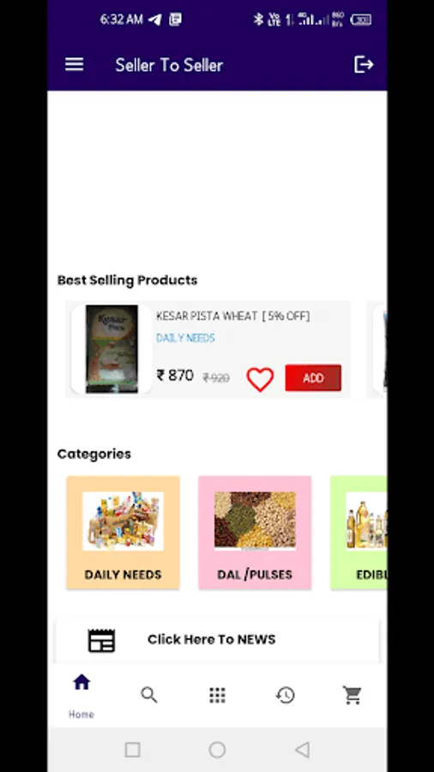Open the hamburger navigation menu
434x772 pixels.
75,64
